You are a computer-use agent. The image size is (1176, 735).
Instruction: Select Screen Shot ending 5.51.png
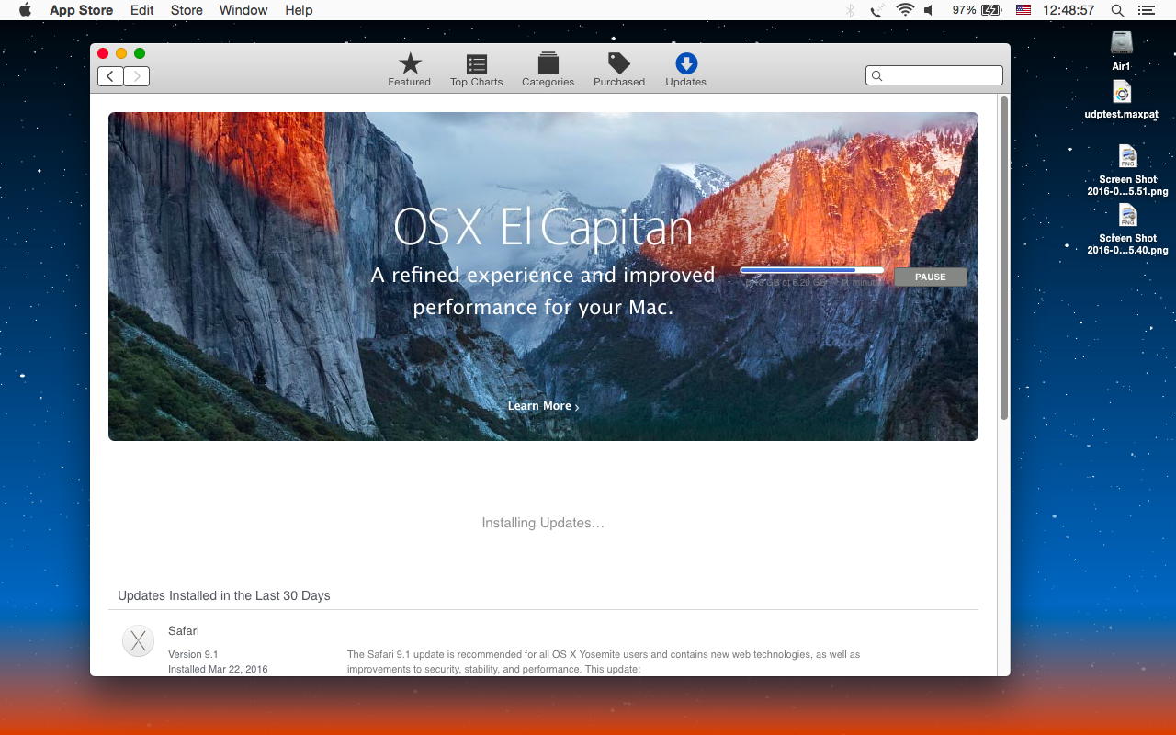1127,171
